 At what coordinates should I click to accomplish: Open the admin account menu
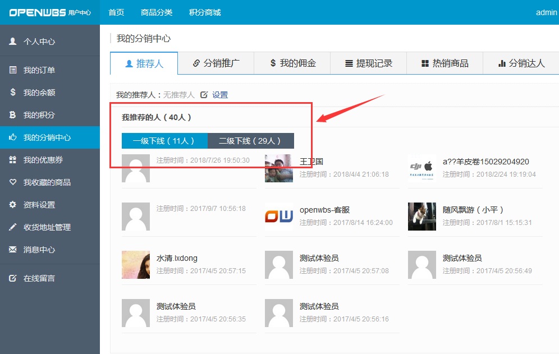pos(546,12)
